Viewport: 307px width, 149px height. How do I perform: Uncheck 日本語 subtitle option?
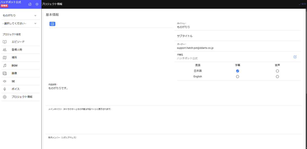coord(237,71)
